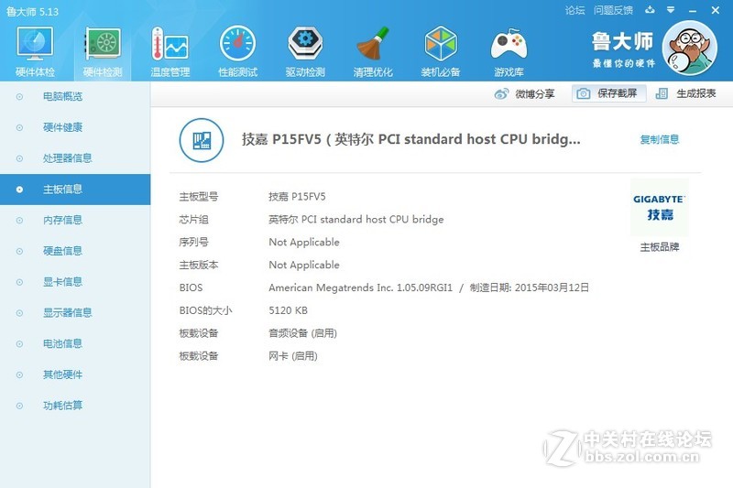Click the 主板品牌 label under logo
The height and width of the screenshot is (488, 733).
point(659,247)
